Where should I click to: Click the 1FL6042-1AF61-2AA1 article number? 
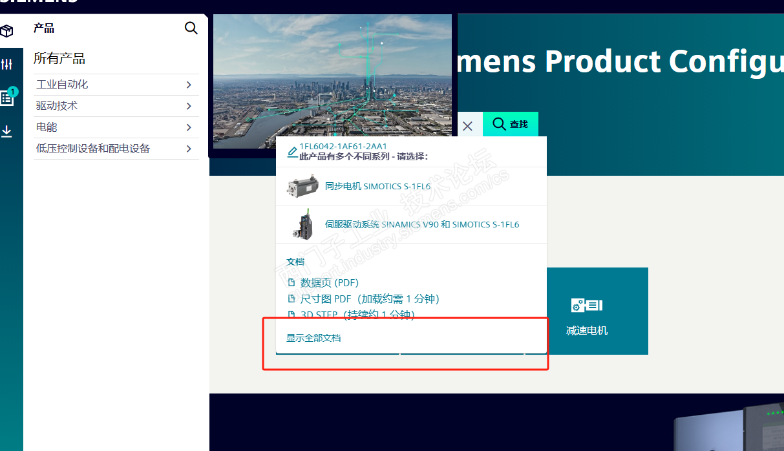point(343,147)
